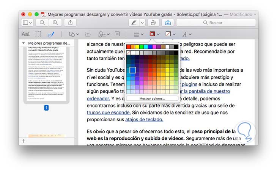Open the shapes tool dropdown
Image resolution: width=277 pixels, height=172 pixels.
coord(74,34)
